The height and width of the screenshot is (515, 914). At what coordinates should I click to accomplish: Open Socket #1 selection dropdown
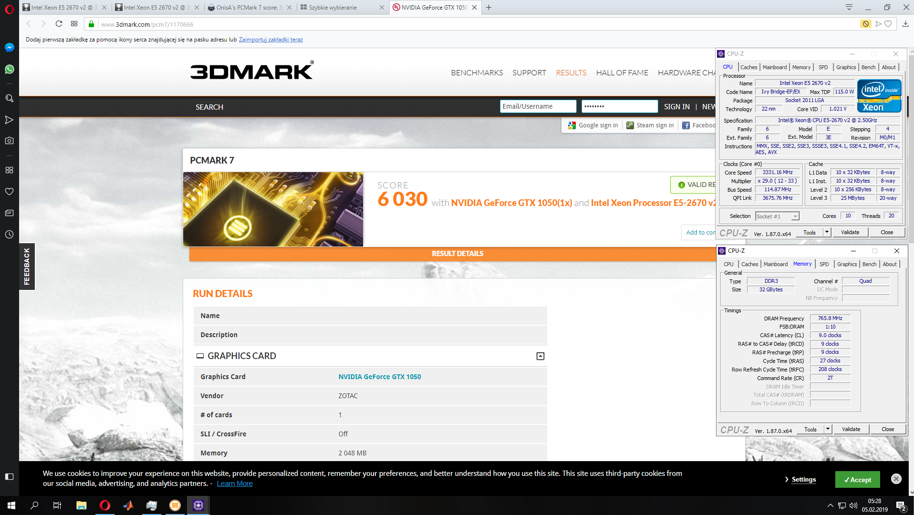pos(778,216)
